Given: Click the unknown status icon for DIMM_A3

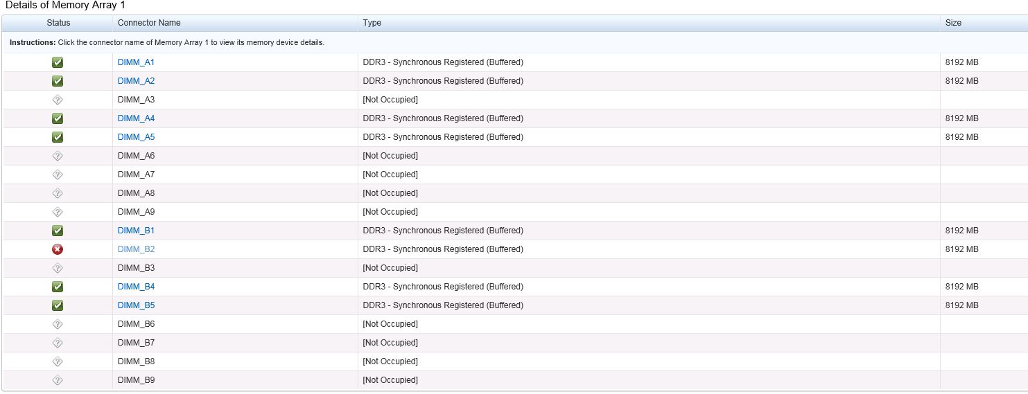Looking at the screenshot, I should point(58,100).
